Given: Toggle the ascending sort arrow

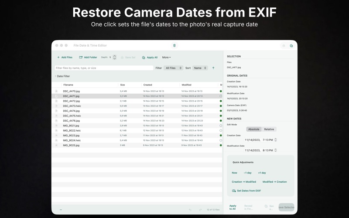Looking at the screenshot, I should (x=213, y=68).
